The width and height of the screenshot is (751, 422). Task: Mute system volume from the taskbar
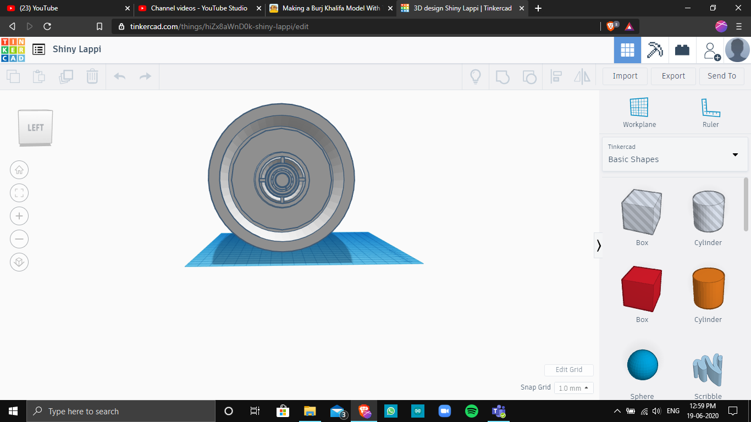coord(655,411)
